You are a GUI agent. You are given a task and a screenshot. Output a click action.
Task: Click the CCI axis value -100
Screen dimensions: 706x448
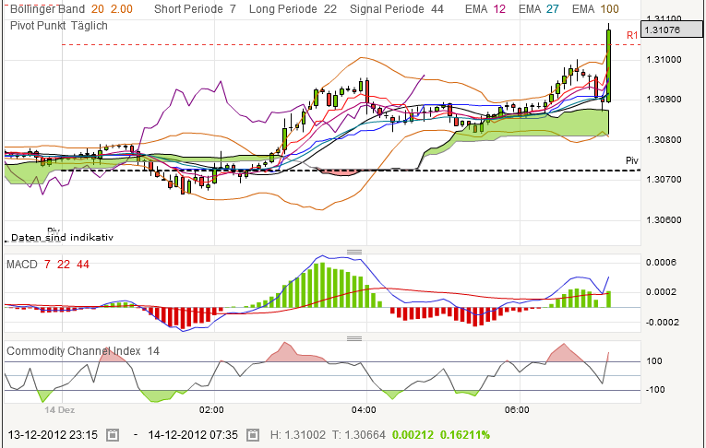coord(655,390)
